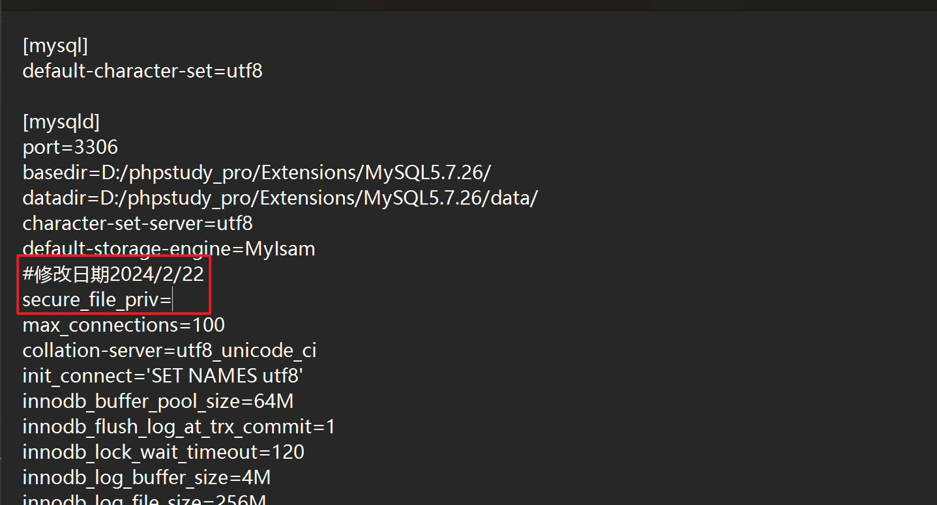Viewport: 937px width, 505px height.
Task: Click the partially visible innodb_log_file_size line
Action: pos(144,500)
